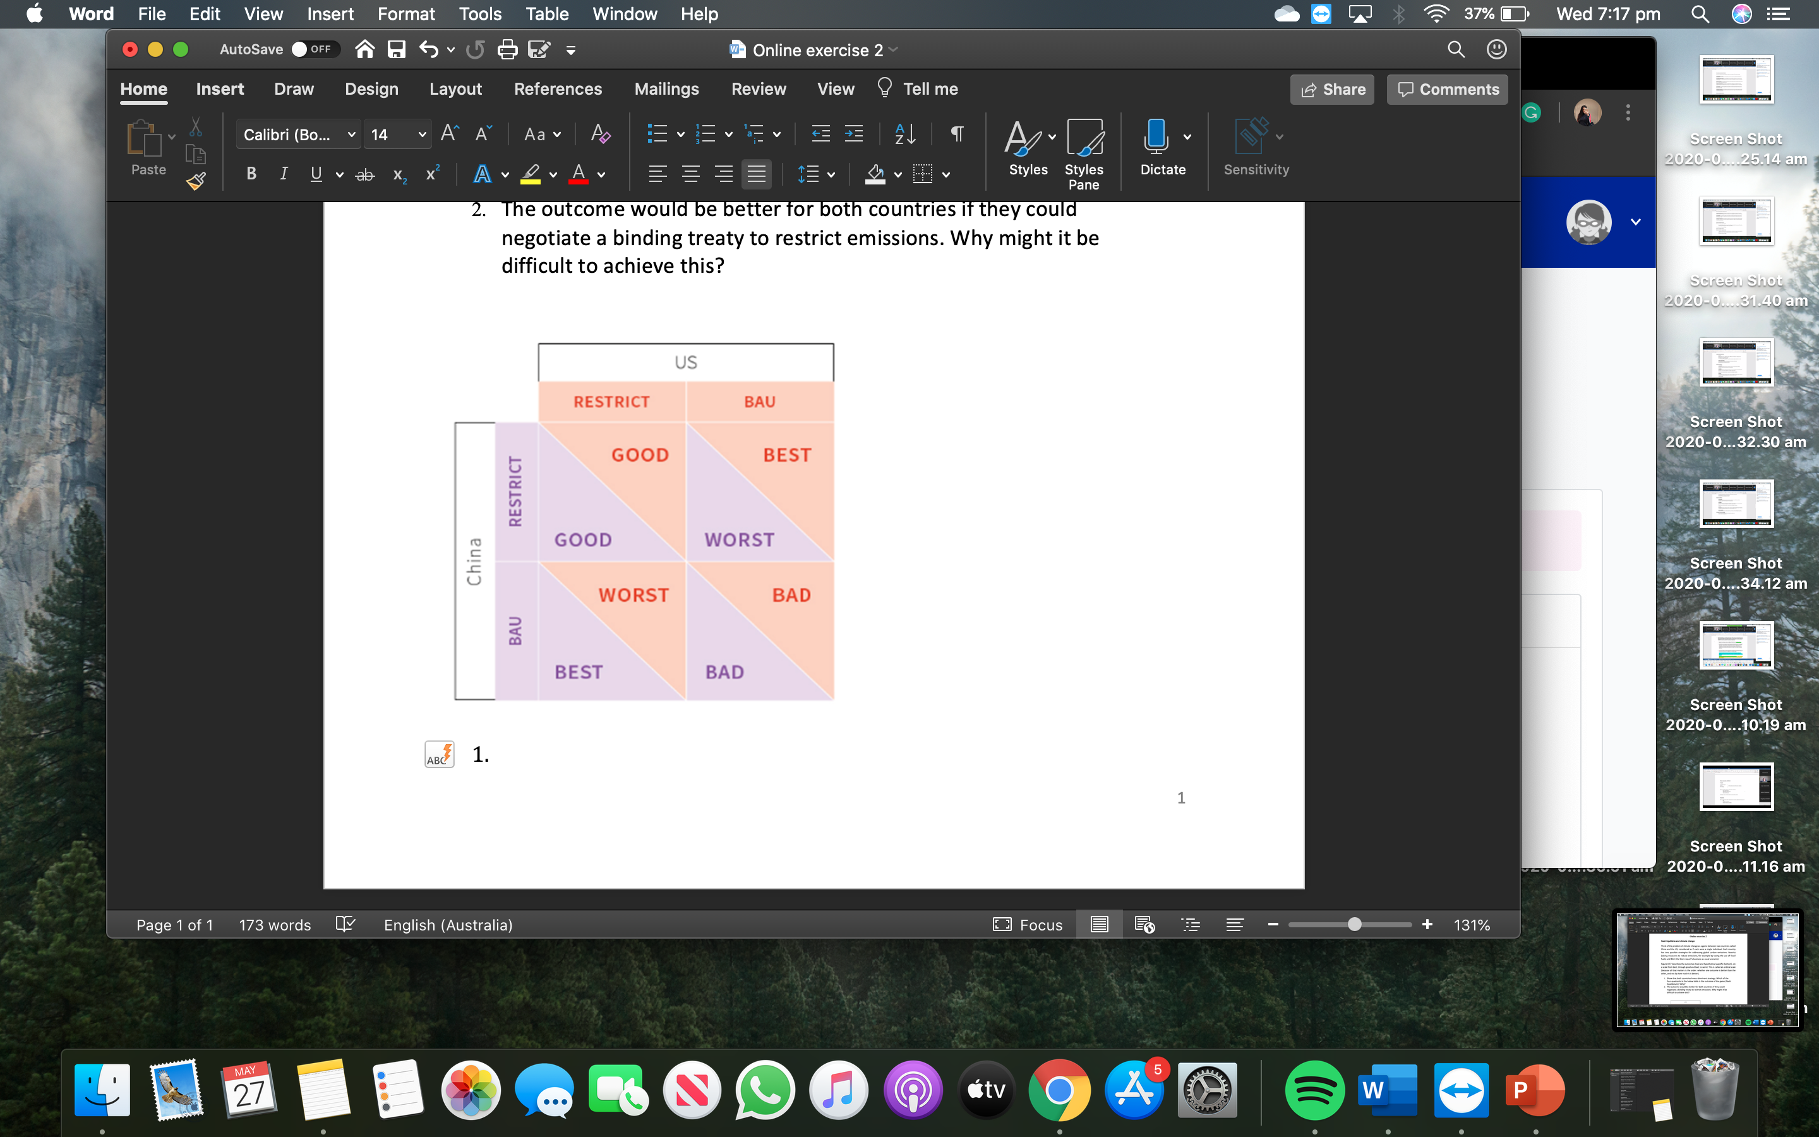Open the Sensitivity tool
The width and height of the screenshot is (1819, 1137).
(1254, 147)
